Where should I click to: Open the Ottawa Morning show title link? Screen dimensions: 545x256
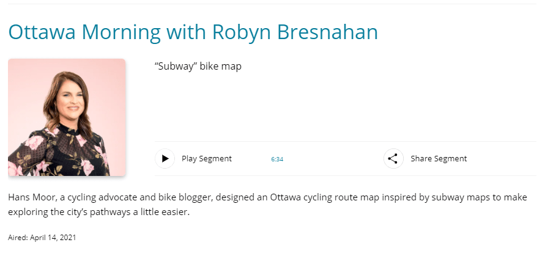(x=193, y=31)
